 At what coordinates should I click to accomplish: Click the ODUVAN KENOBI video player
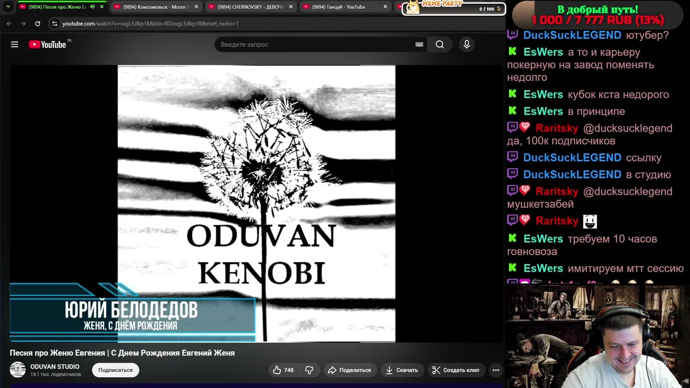[256, 204]
